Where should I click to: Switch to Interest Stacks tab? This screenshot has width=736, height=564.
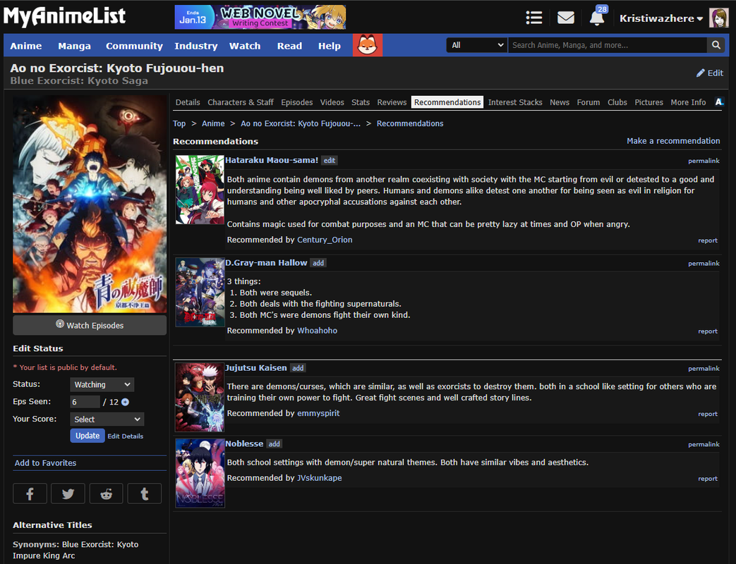click(515, 102)
